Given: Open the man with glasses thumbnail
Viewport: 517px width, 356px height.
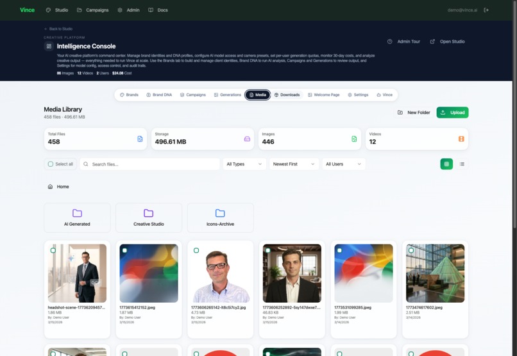Looking at the screenshot, I should click(220, 273).
